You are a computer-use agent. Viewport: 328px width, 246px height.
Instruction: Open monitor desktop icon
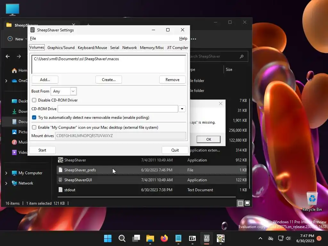[x=12, y=10]
